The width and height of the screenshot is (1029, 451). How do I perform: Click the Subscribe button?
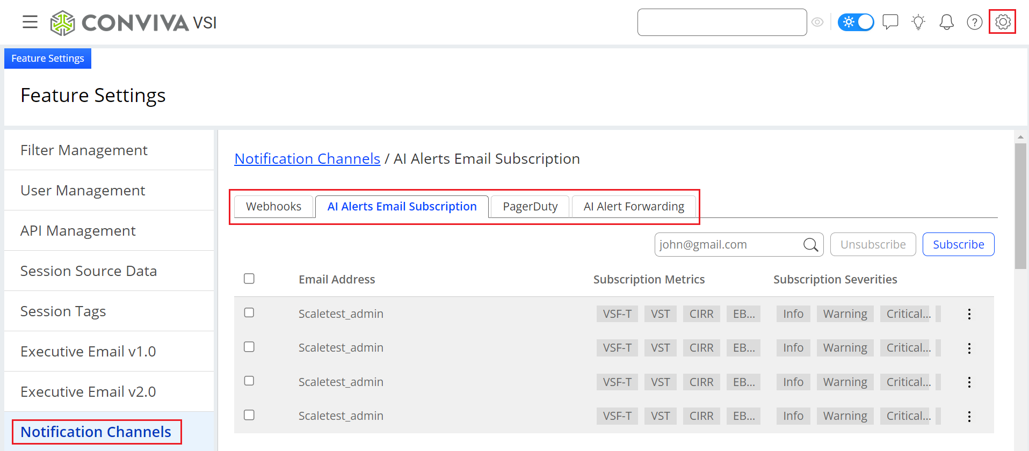pos(958,245)
